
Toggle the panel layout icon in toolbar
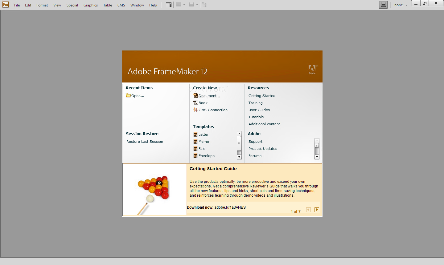(169, 5)
